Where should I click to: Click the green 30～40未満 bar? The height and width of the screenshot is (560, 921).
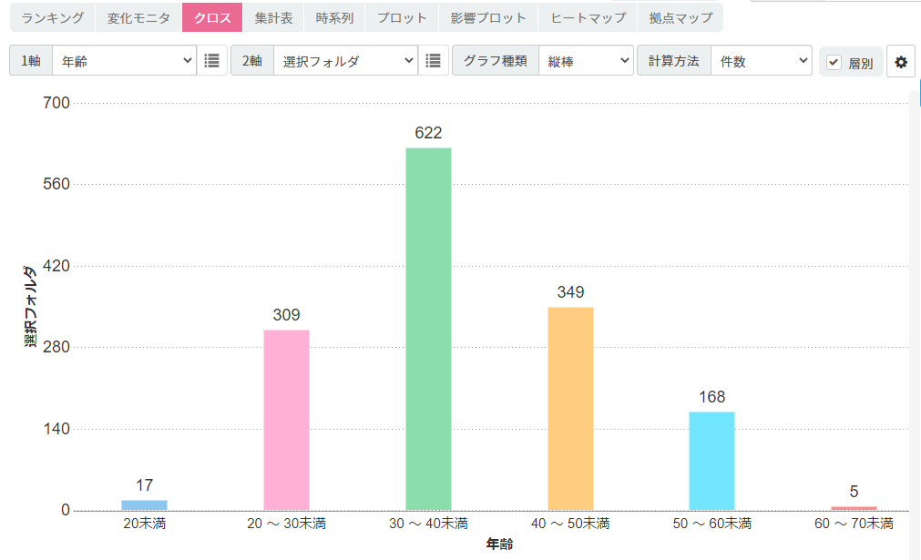click(x=428, y=329)
